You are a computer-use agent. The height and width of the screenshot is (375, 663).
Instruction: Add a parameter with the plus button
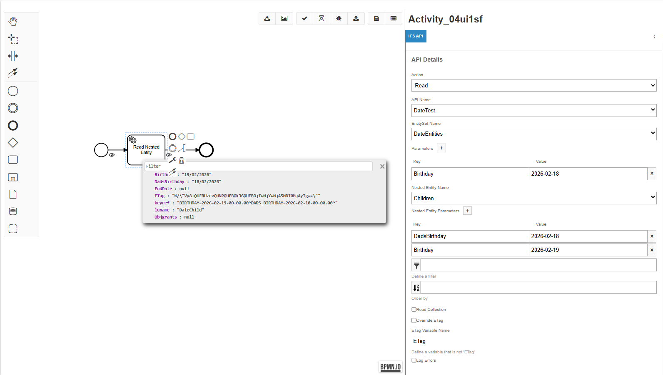click(x=441, y=148)
